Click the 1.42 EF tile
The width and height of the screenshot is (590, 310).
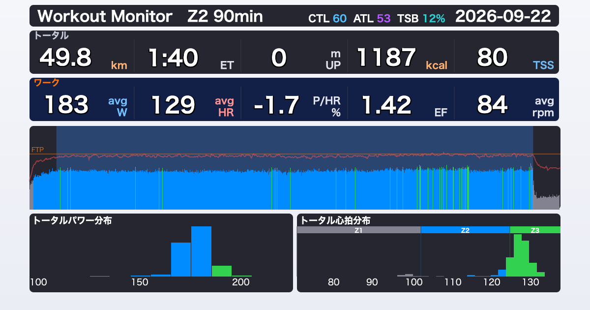401,104
